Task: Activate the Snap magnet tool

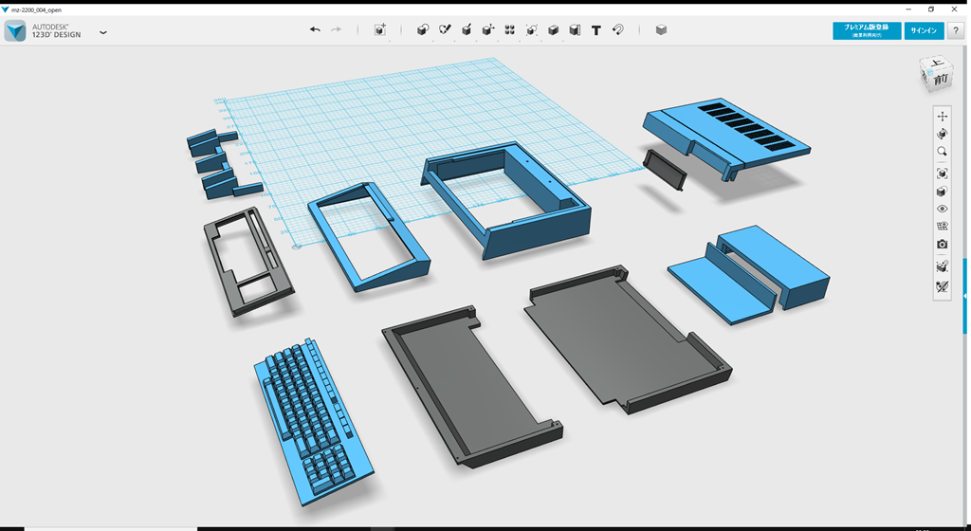Action: coord(617,30)
